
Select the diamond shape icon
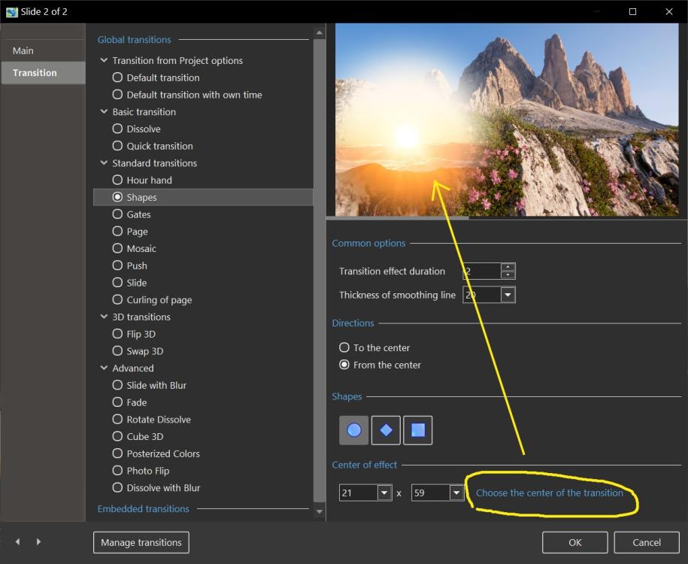pos(386,430)
